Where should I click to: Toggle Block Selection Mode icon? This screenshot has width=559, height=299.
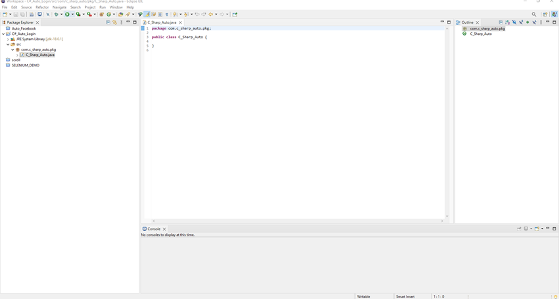[160, 14]
